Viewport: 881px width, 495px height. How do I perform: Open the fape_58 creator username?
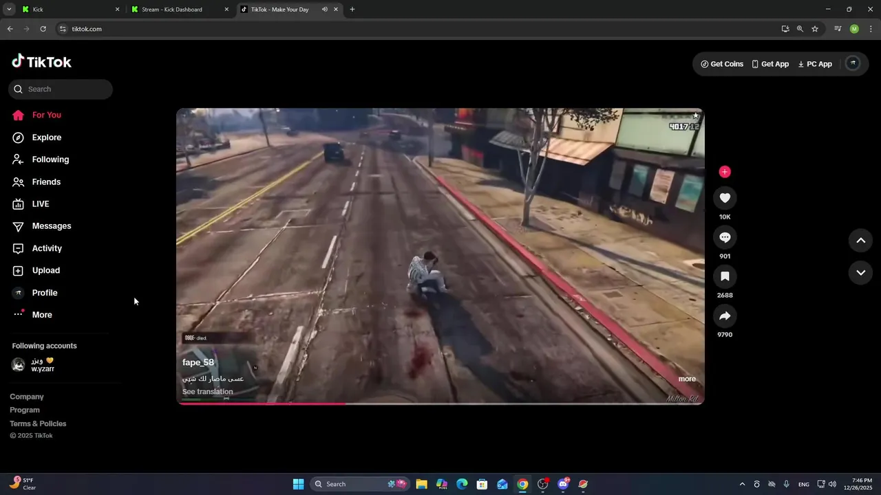(x=198, y=362)
